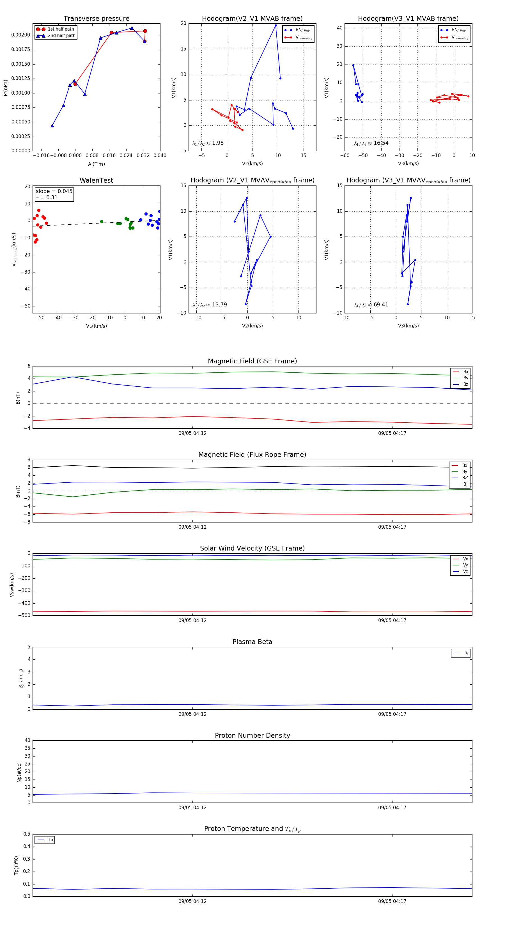
Task: Select the '|B|' legend entry
Action: point(460,485)
